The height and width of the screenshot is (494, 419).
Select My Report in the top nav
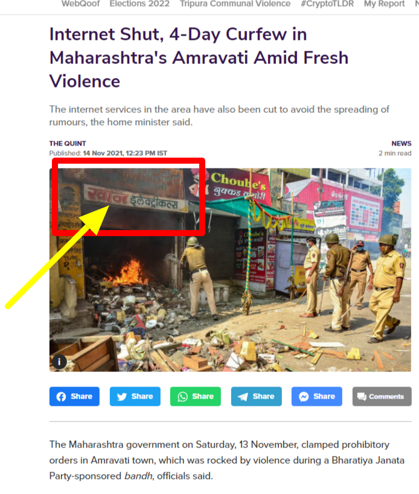[x=385, y=4]
